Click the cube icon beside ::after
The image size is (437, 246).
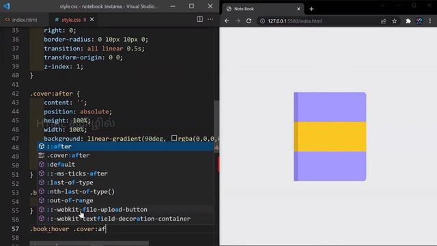tap(42, 146)
